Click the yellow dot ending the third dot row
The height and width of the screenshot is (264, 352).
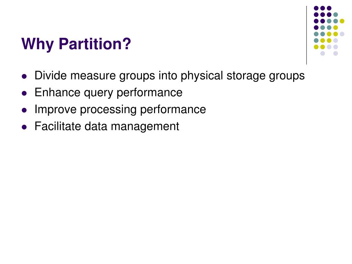[342, 21]
